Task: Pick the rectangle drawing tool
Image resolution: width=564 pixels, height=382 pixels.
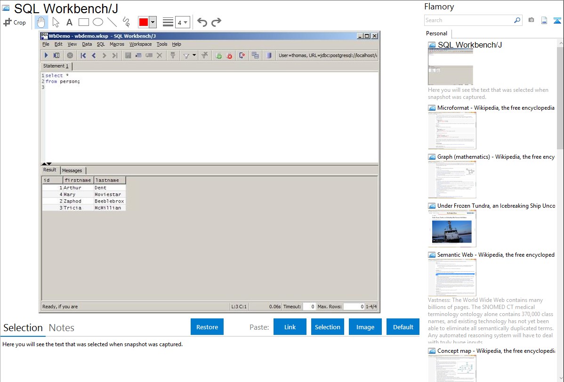Action: (83, 22)
